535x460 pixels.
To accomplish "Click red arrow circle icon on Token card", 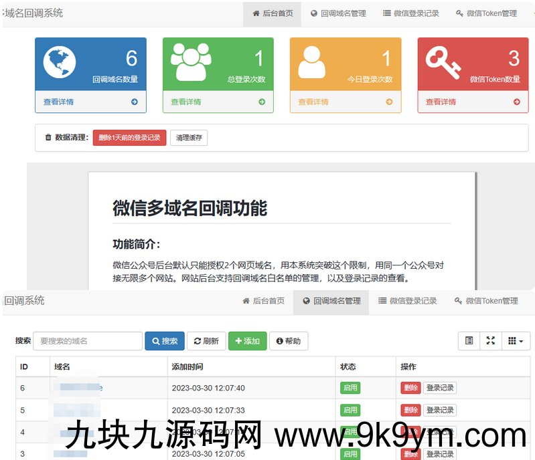I will [x=516, y=102].
